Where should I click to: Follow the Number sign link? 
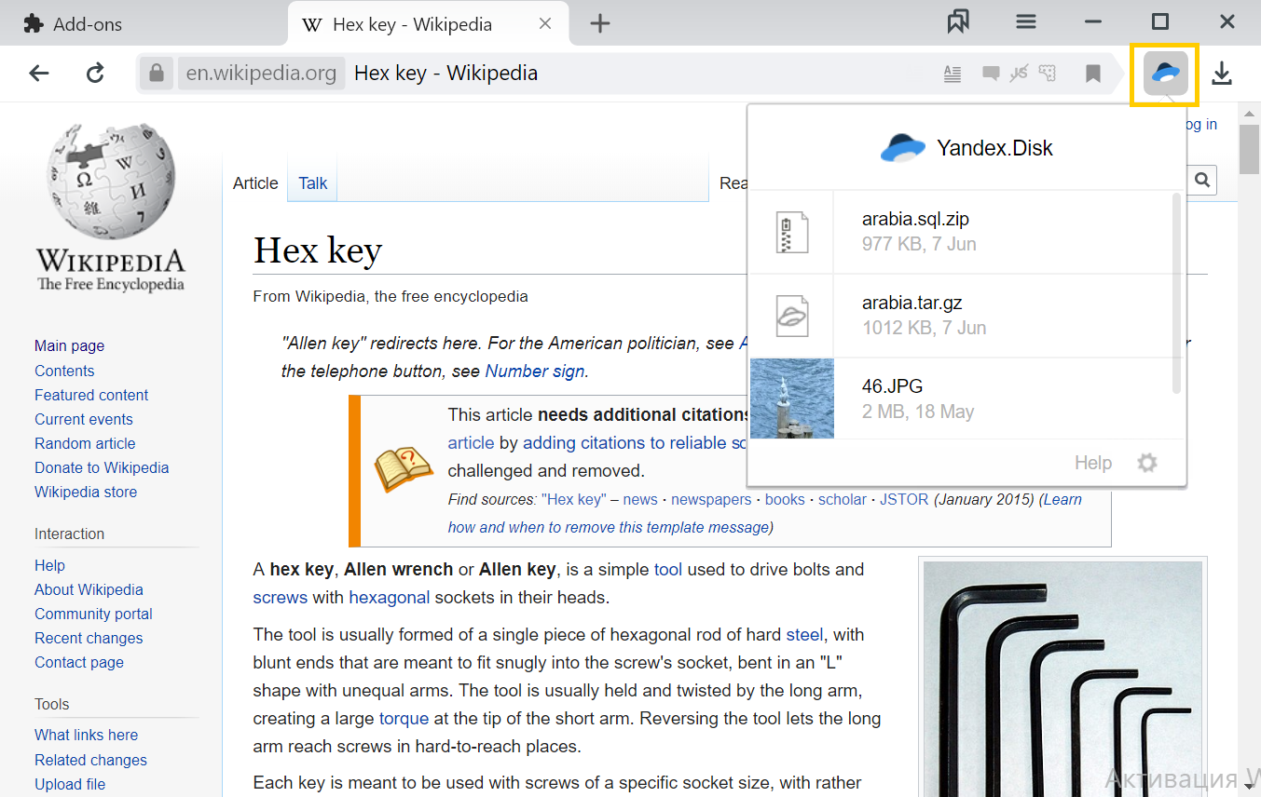click(535, 371)
